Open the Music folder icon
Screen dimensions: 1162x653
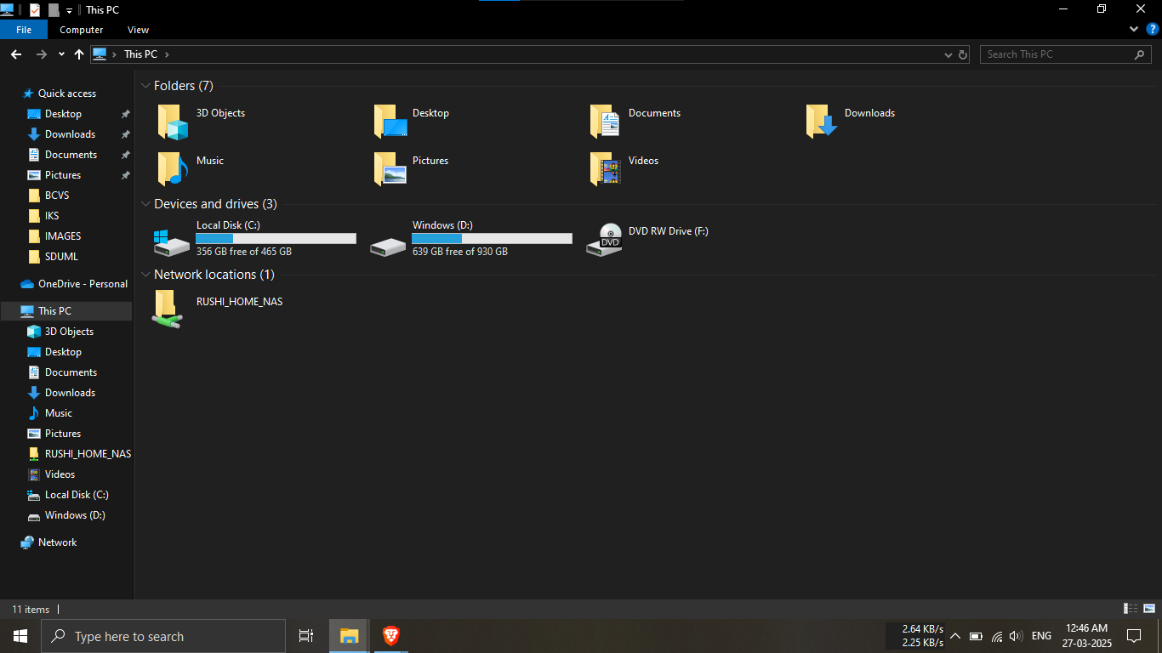click(x=172, y=169)
